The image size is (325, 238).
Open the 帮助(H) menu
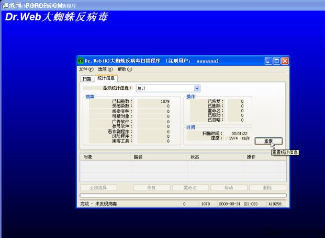[x=125, y=69]
